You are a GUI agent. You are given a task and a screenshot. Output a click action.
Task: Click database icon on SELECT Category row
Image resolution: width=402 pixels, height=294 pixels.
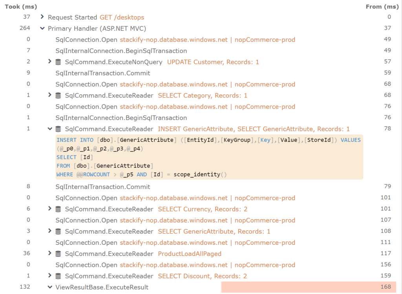click(58, 96)
